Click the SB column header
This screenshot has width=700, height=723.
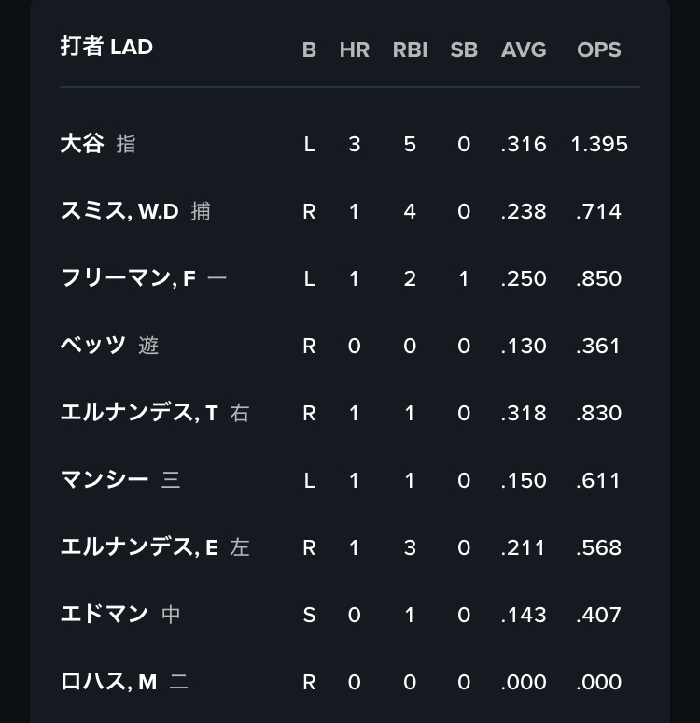464,50
